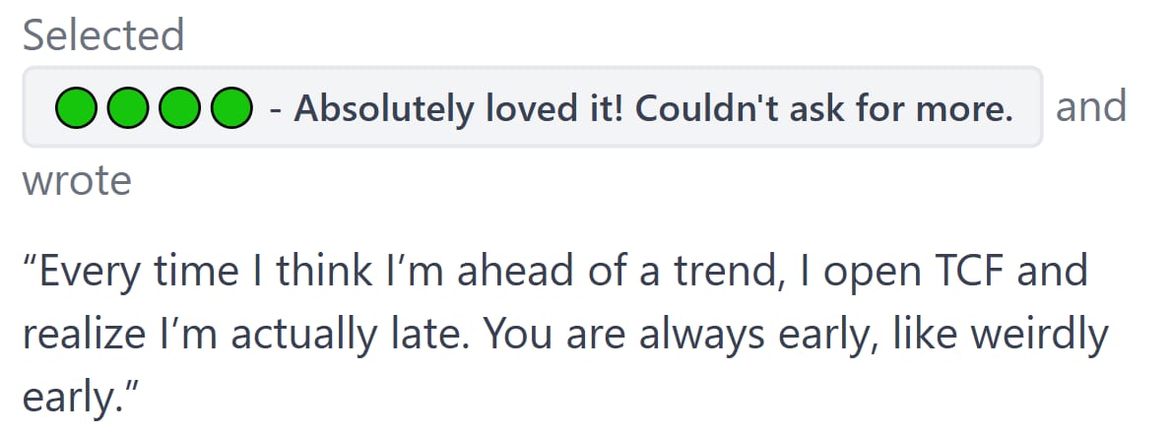This screenshot has width=1172, height=435.
Task: Click the word 'wrote' below rating
Action: 77,181
